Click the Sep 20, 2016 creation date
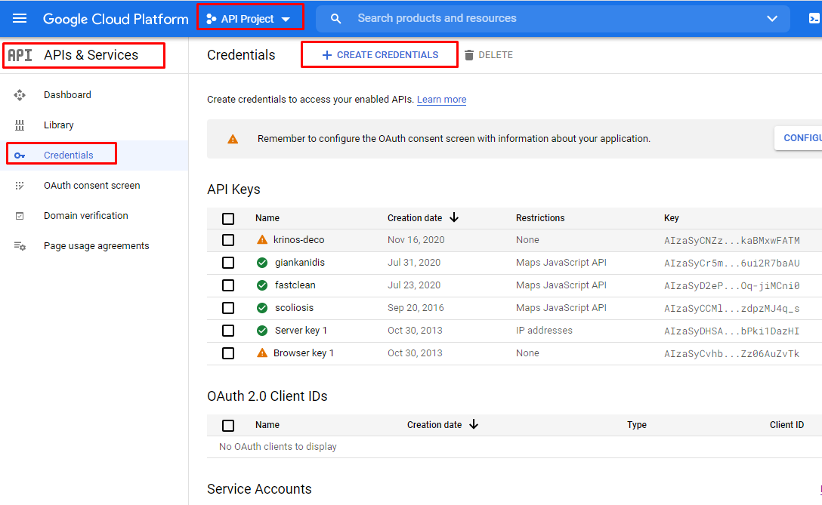822x505 pixels. point(416,307)
